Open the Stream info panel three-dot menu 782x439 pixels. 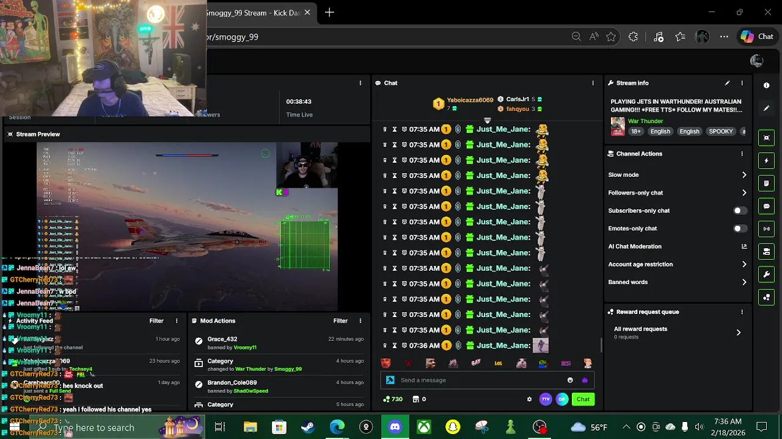click(x=742, y=83)
